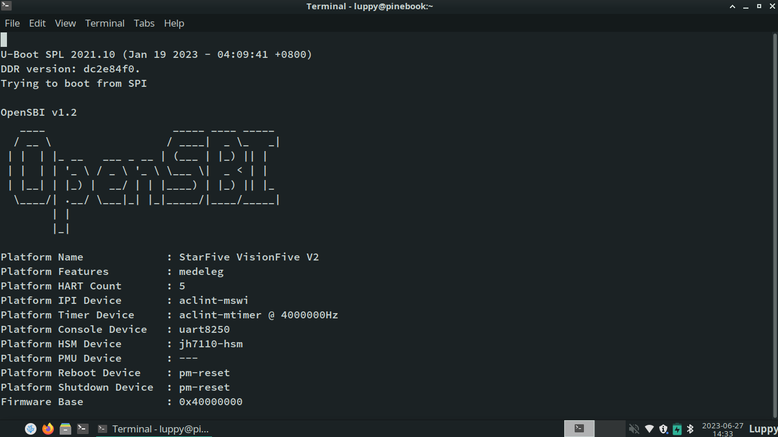Switch to the first workspace in the pager
Screen dimensions: 778x437
point(579,429)
